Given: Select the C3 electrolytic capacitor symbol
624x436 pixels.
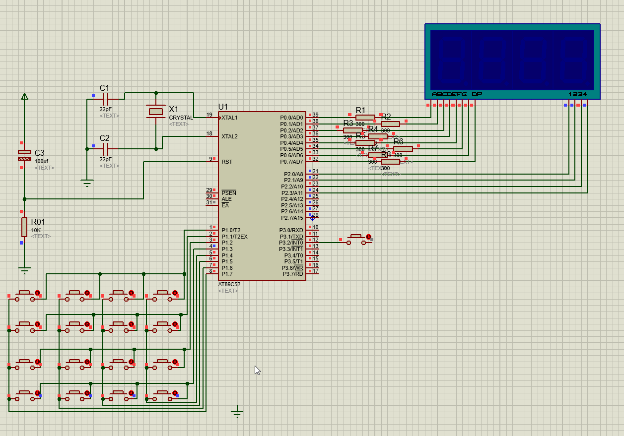Looking at the screenshot, I should pos(24,155).
